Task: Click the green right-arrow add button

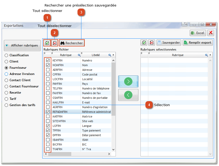Action: coord(128,81)
